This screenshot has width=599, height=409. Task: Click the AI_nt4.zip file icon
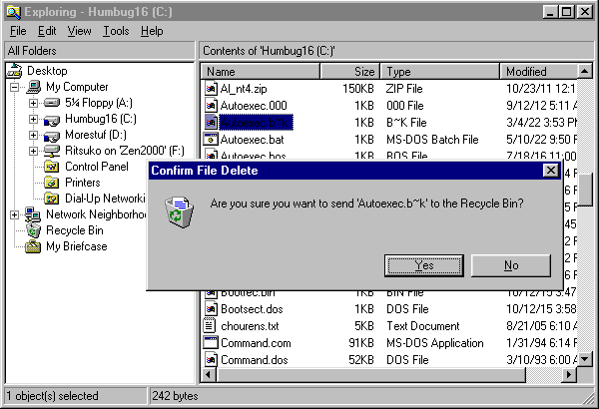point(211,89)
